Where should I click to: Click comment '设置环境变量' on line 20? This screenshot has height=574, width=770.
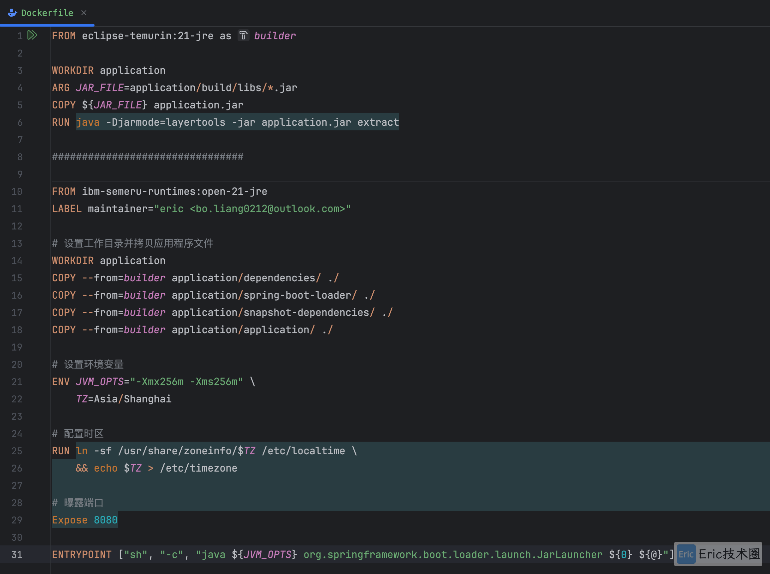coord(94,364)
